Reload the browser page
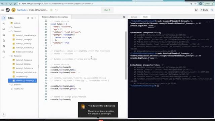This screenshot has width=215, height=121. 10,4
